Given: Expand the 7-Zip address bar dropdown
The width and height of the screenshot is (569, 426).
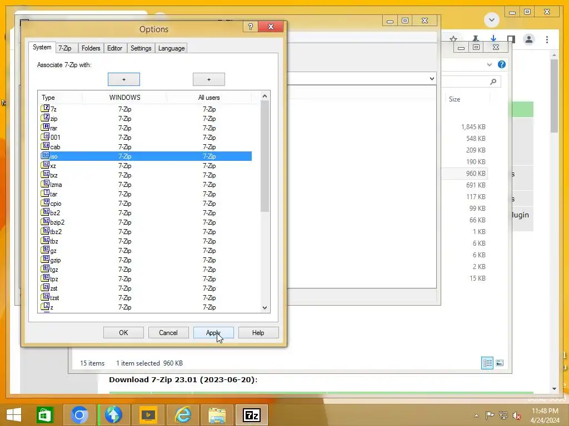Looking at the screenshot, I should coord(431,79).
